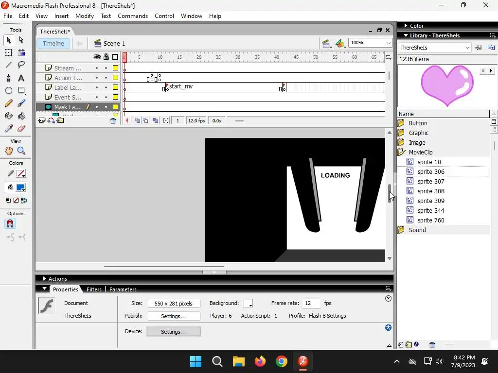Toggle Onion Skin in timeline

point(138,120)
